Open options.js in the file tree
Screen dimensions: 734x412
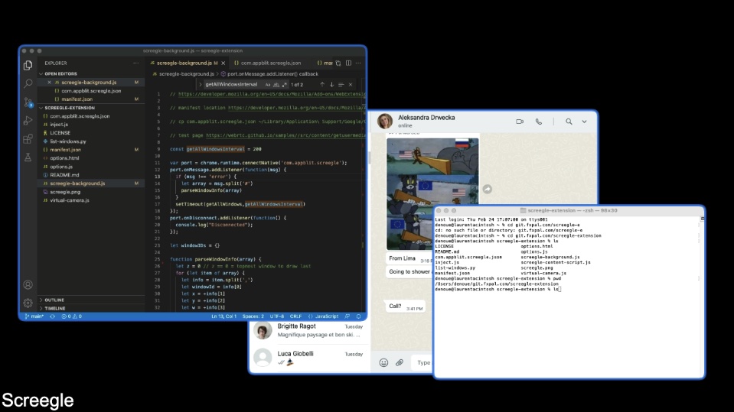(x=61, y=167)
